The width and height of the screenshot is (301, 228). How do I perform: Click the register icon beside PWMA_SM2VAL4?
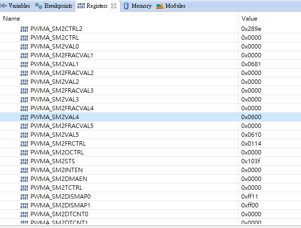point(24,117)
